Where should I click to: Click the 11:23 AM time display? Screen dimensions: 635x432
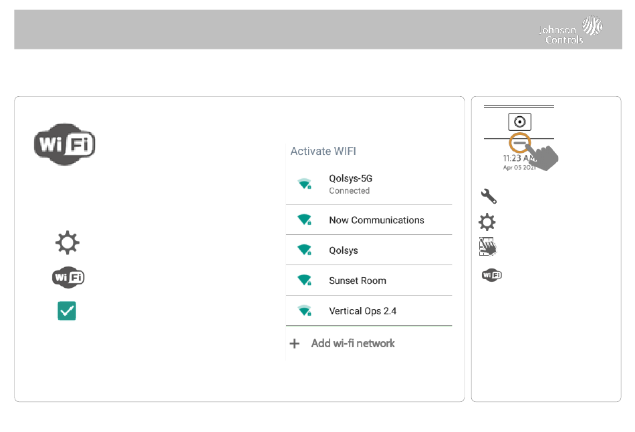coord(519,158)
